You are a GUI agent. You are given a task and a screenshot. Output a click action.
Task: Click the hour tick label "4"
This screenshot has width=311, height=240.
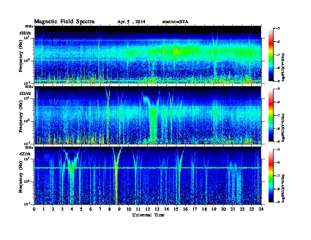coord(72,209)
